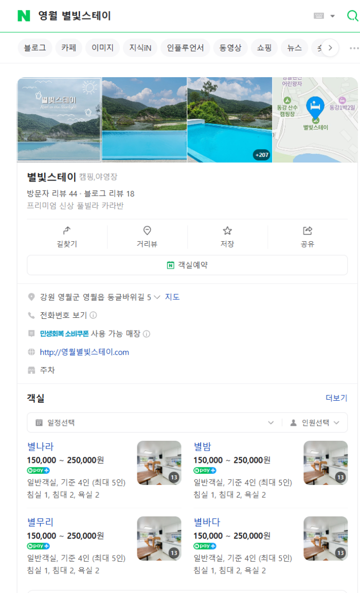
Task: Click the keyboard icon in the search bar
Action: tap(319, 15)
